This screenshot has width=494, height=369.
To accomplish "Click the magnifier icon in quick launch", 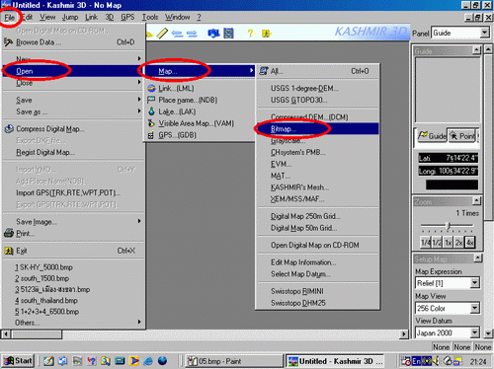I will pyautogui.click(x=106, y=361).
